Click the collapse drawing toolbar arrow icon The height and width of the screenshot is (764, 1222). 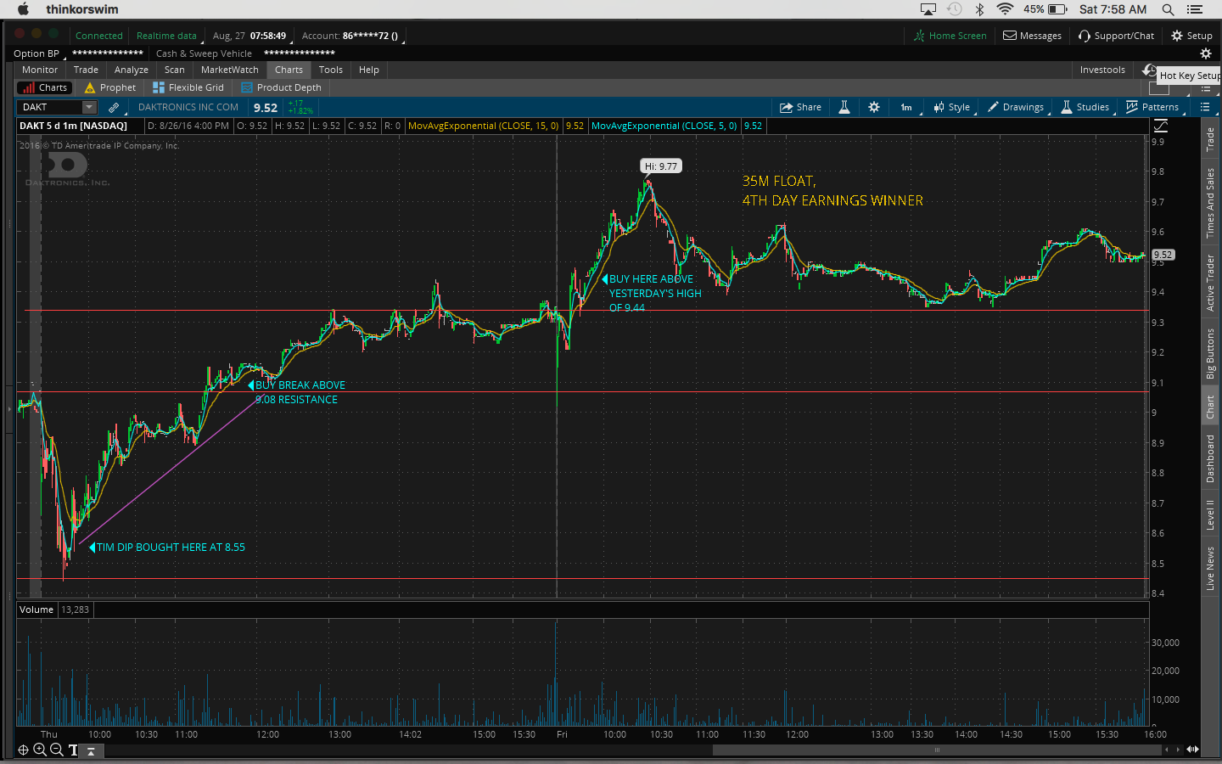91,750
